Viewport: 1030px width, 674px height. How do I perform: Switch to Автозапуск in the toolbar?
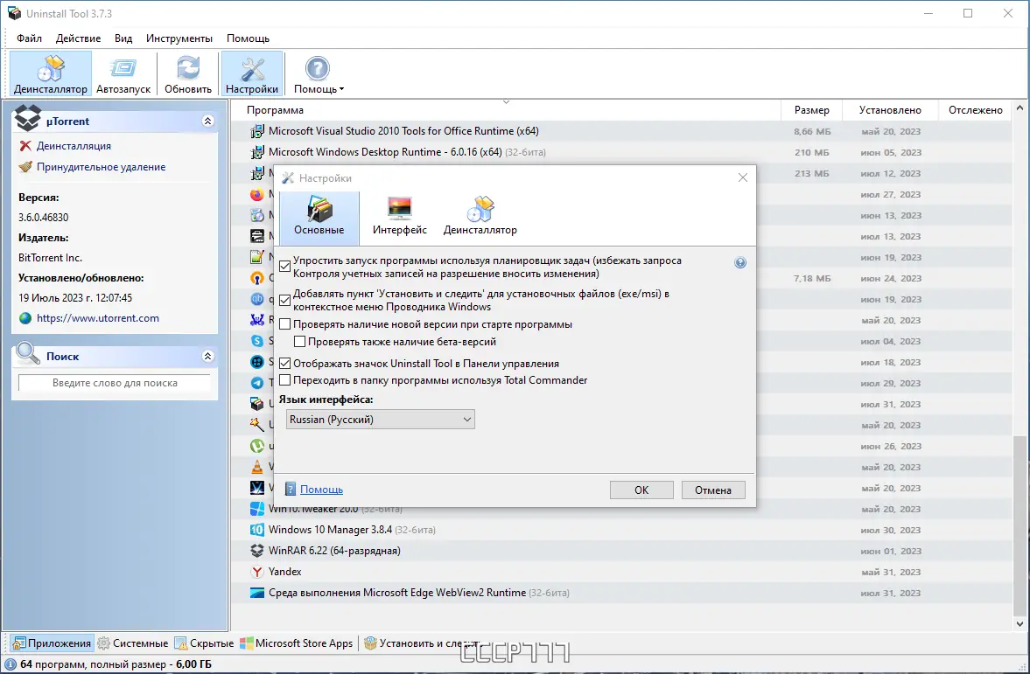(123, 73)
